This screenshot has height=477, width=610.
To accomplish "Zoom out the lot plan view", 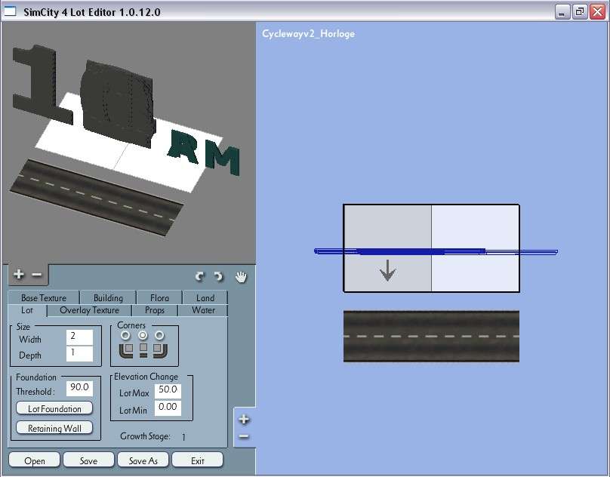I will pos(244,436).
